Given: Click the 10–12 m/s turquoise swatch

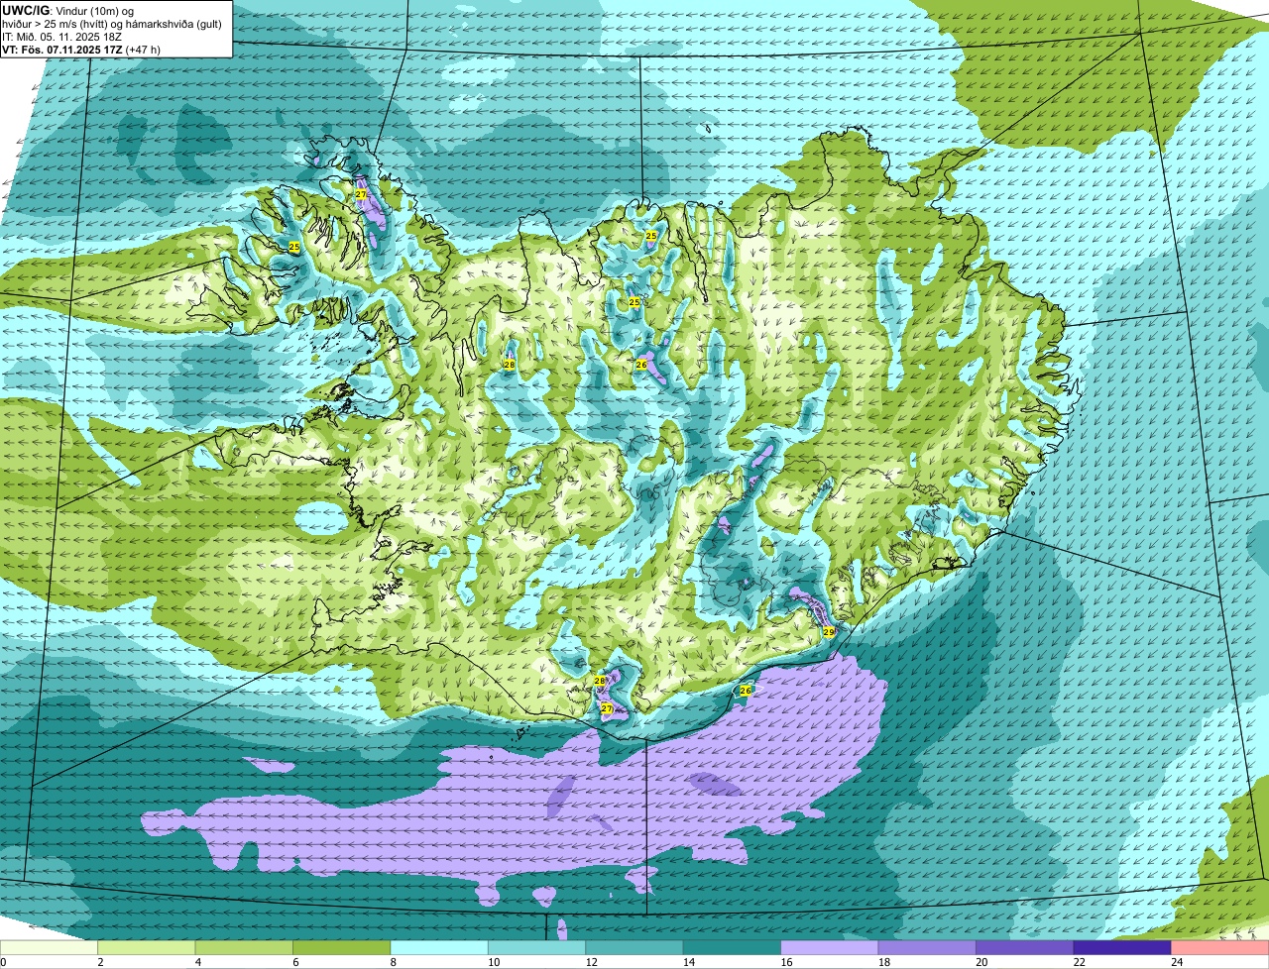Looking at the screenshot, I should pos(537,948).
